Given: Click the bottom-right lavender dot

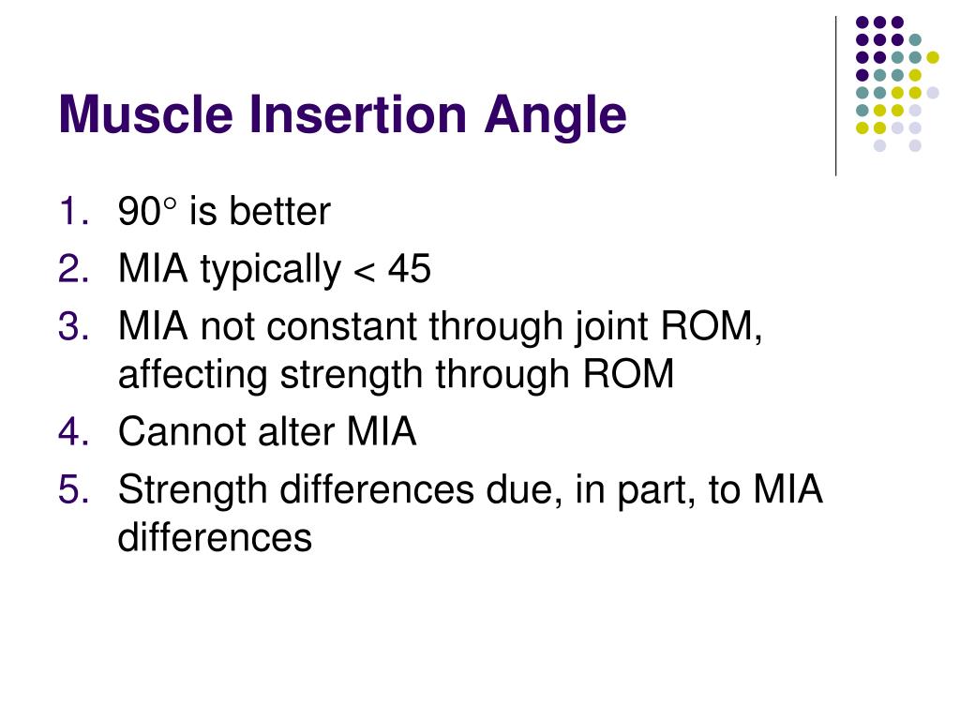Looking at the screenshot, I should 915,145.
